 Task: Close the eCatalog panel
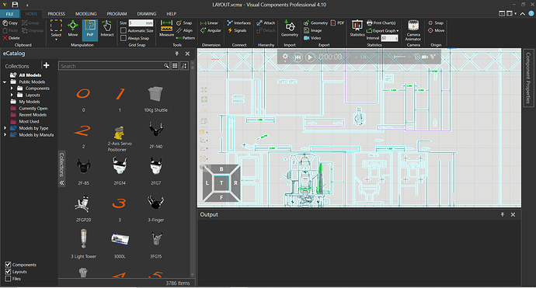(x=187, y=54)
